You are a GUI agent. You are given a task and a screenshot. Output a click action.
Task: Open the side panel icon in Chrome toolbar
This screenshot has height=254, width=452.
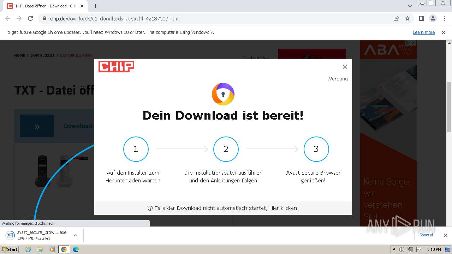(x=421, y=18)
